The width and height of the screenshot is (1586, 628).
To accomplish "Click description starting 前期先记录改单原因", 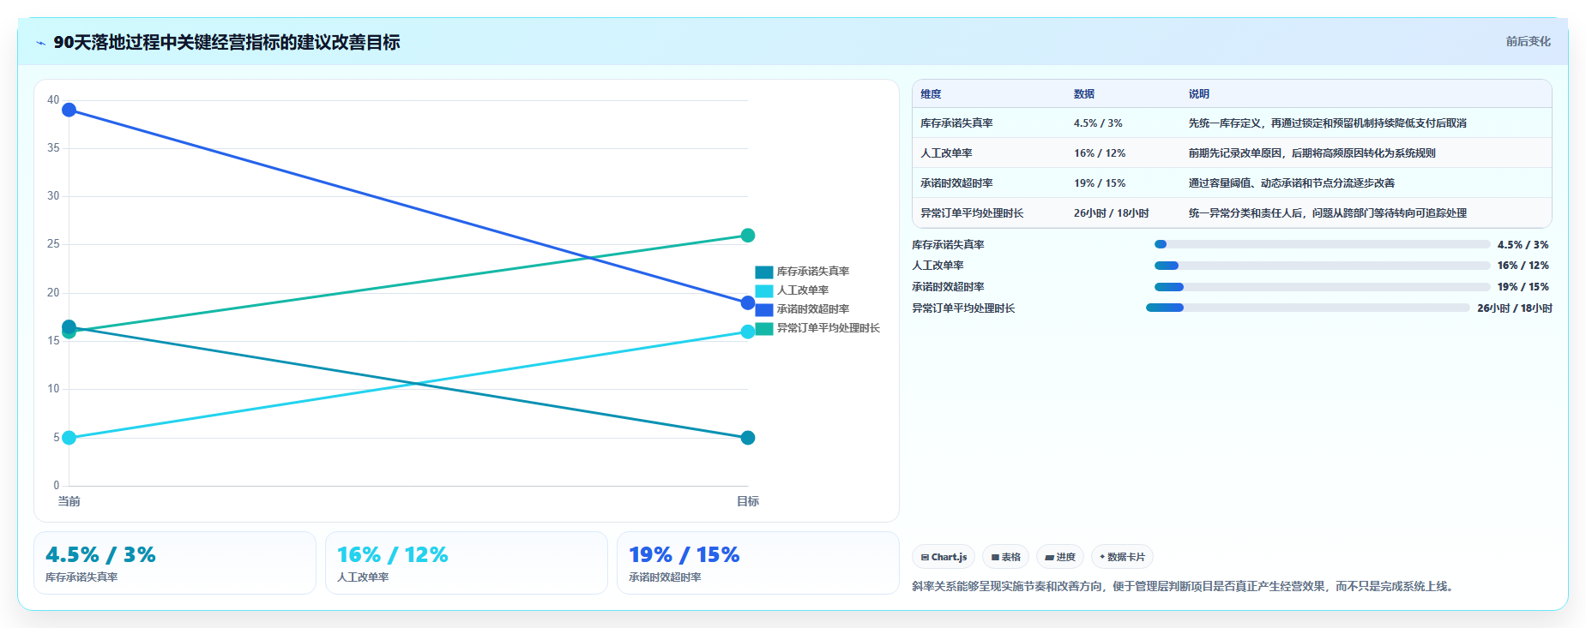I will tap(1312, 153).
